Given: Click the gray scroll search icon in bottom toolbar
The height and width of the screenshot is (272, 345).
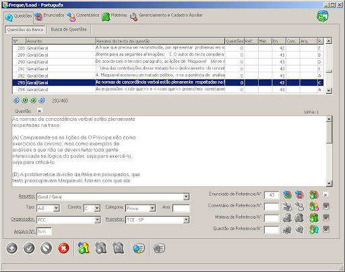Looking at the screenshot, I should (118, 248).
